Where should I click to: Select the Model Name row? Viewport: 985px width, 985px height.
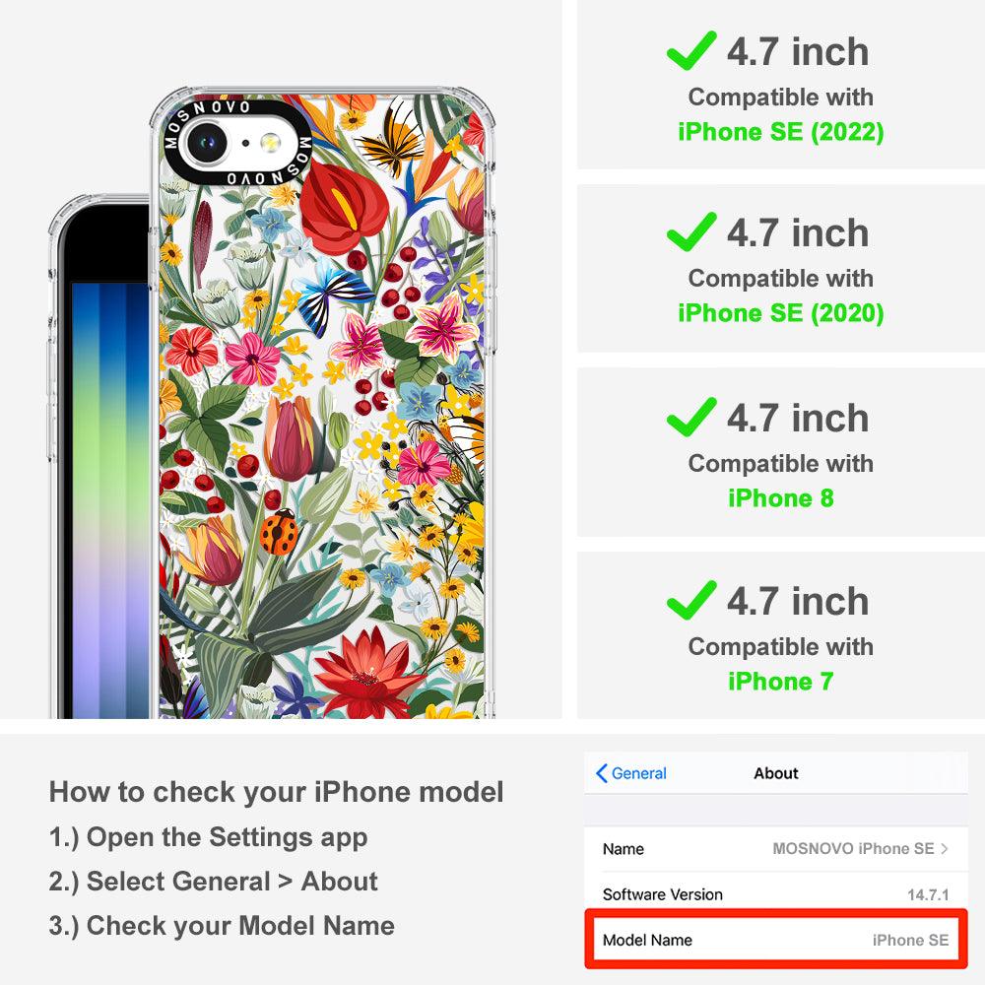click(776, 940)
